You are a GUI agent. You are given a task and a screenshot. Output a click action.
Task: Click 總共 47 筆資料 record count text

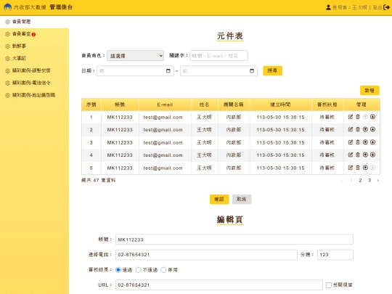pos(99,180)
